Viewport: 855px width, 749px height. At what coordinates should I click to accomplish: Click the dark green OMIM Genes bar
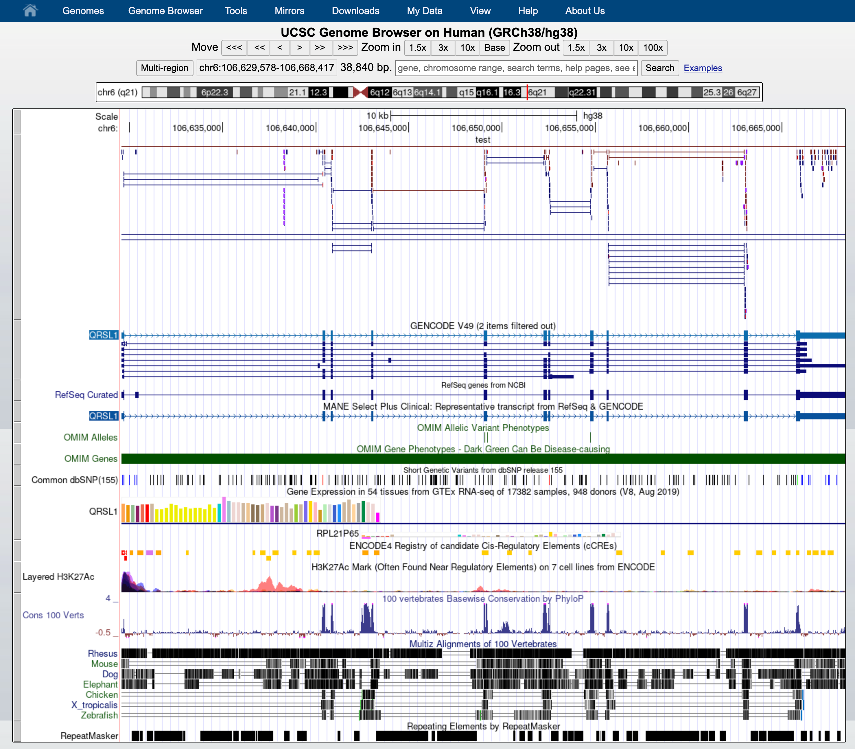[x=483, y=459]
